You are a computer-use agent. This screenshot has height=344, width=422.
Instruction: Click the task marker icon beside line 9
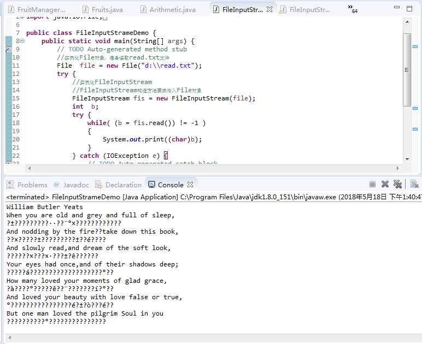pos(9,49)
